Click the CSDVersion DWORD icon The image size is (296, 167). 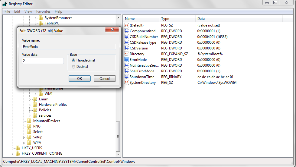point(126,48)
